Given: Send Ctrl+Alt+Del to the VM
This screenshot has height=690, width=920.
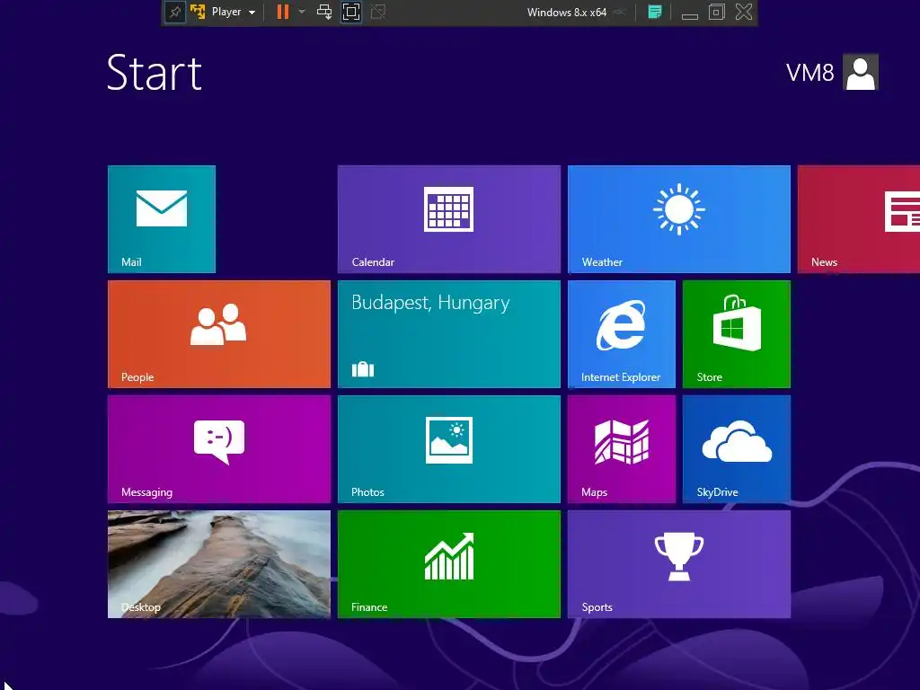Looking at the screenshot, I should tap(323, 12).
